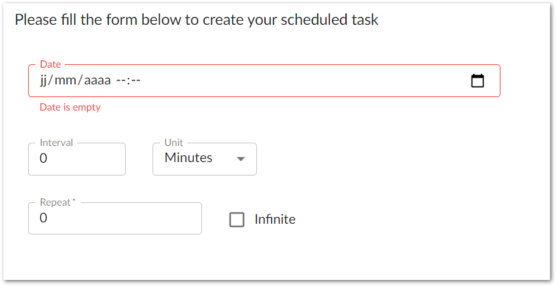Screen dimensions: 556x286
Task: Select the day 'jj' segment
Action: [x=45, y=81]
